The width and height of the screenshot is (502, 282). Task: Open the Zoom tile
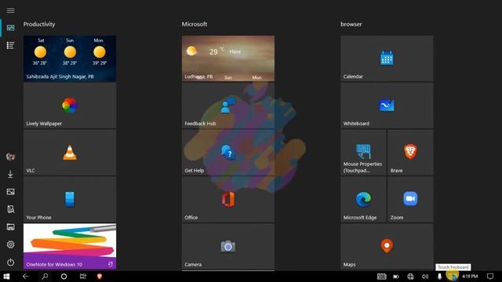coord(410,199)
